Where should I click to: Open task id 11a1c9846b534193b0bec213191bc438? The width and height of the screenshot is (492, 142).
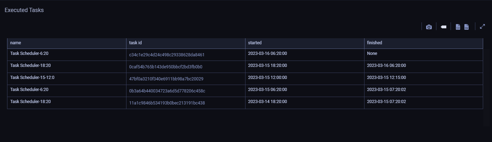pos(167,103)
